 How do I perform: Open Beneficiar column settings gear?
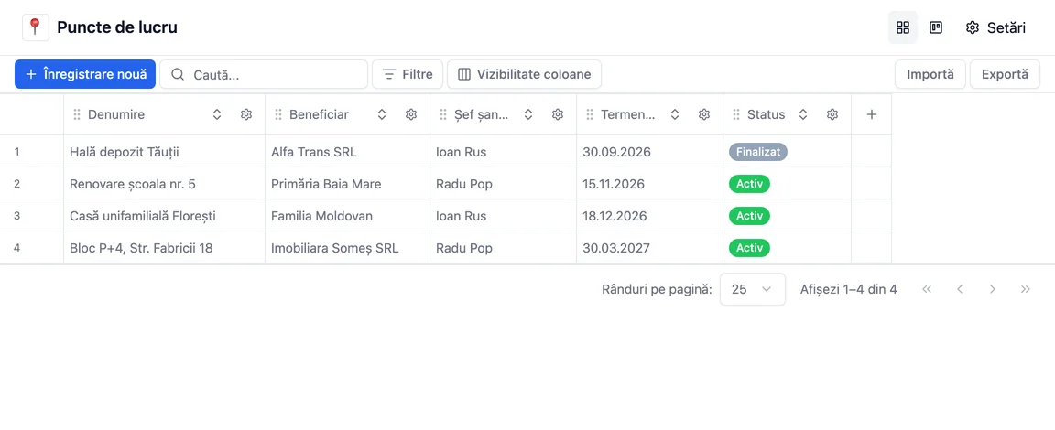coord(411,115)
